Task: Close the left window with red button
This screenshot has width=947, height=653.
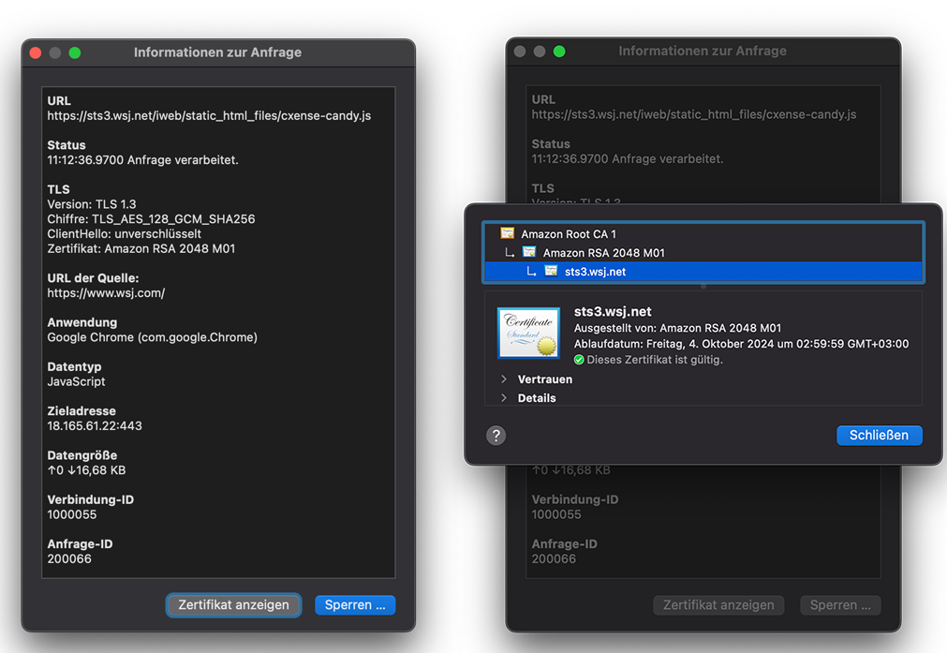Action: coord(36,52)
